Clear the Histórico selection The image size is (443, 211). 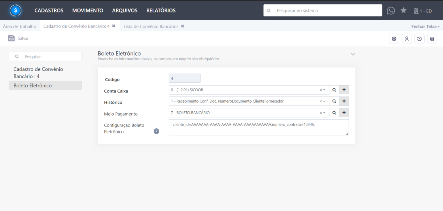[321, 102]
